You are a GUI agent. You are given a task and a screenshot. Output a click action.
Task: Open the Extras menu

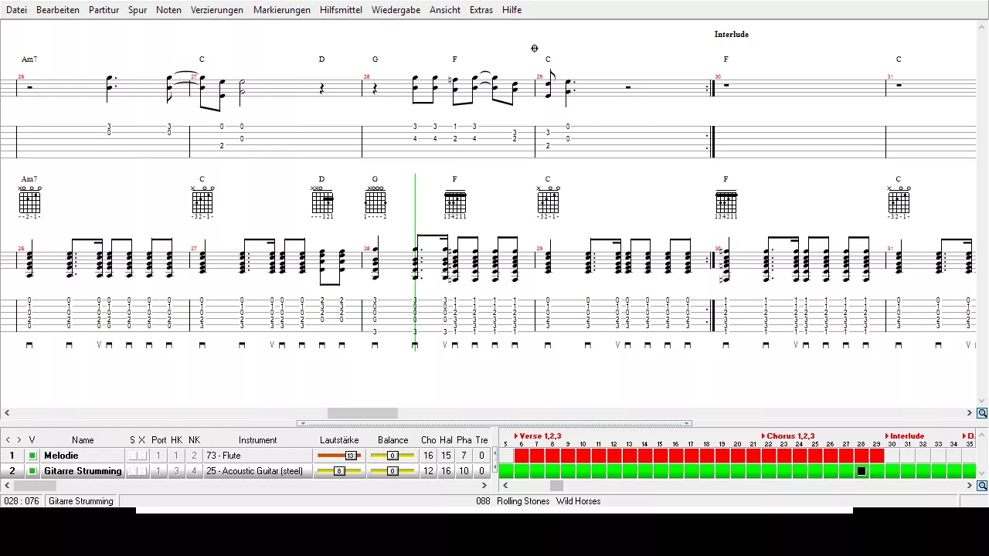[x=481, y=10]
